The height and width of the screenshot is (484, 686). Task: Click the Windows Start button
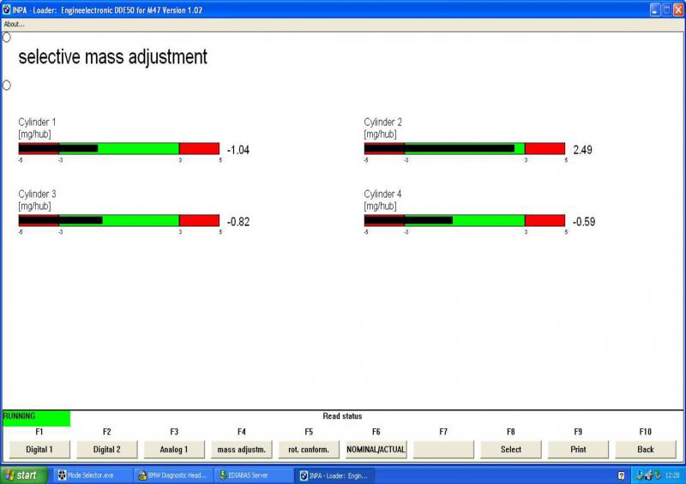[23, 475]
